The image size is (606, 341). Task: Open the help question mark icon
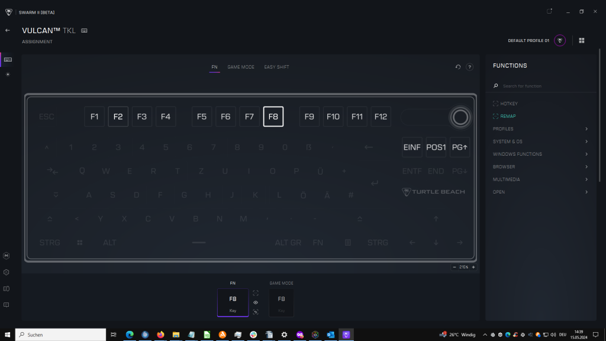pyautogui.click(x=469, y=67)
